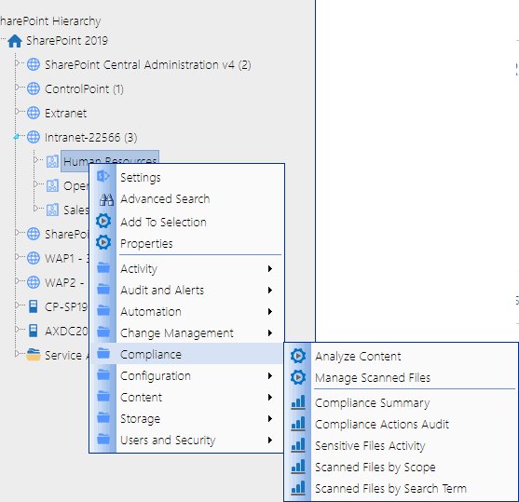Select the Extranet tree item

click(x=65, y=114)
